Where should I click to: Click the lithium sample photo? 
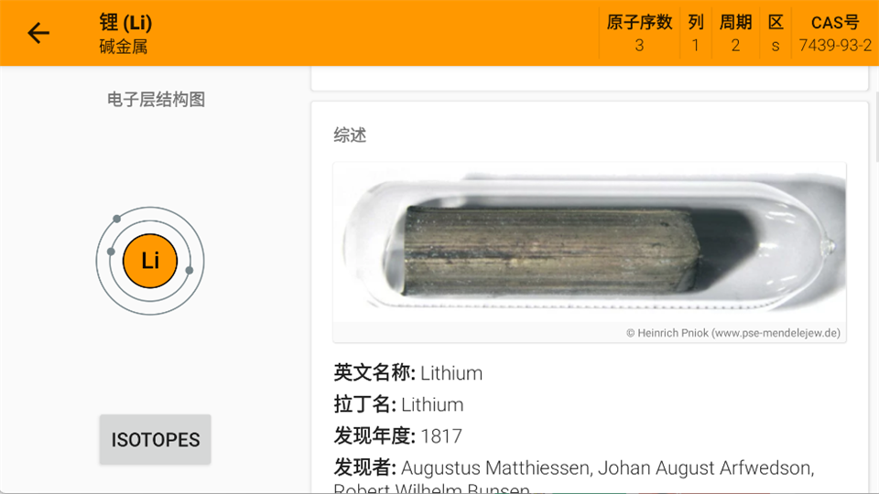click(x=590, y=242)
